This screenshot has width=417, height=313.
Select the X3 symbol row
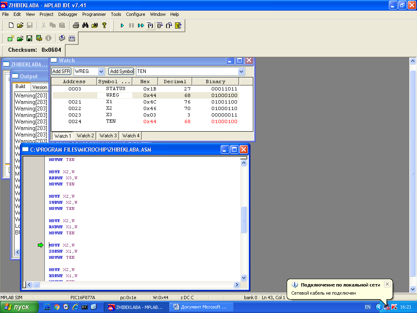[146, 115]
